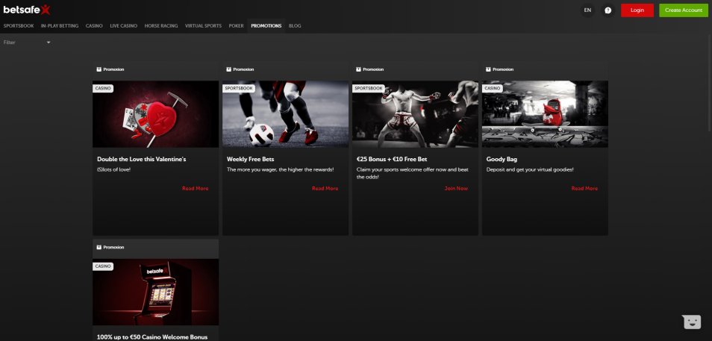Screen dimensions: 712x341
Task: Go to Virtual Sports
Action: [x=204, y=26]
